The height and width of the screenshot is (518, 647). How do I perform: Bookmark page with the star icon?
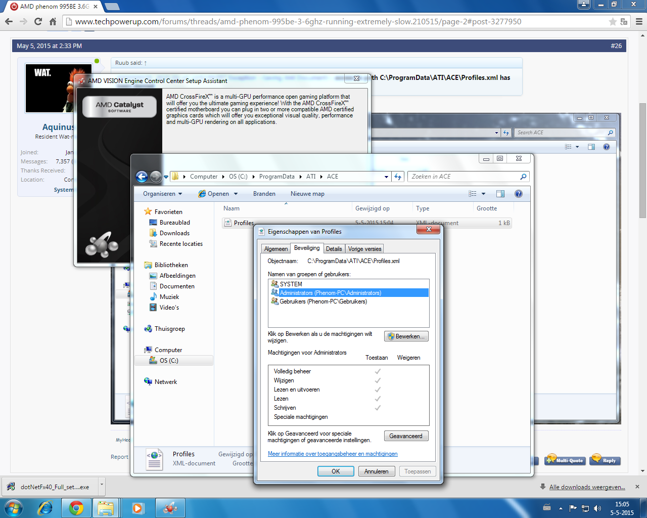click(x=613, y=21)
